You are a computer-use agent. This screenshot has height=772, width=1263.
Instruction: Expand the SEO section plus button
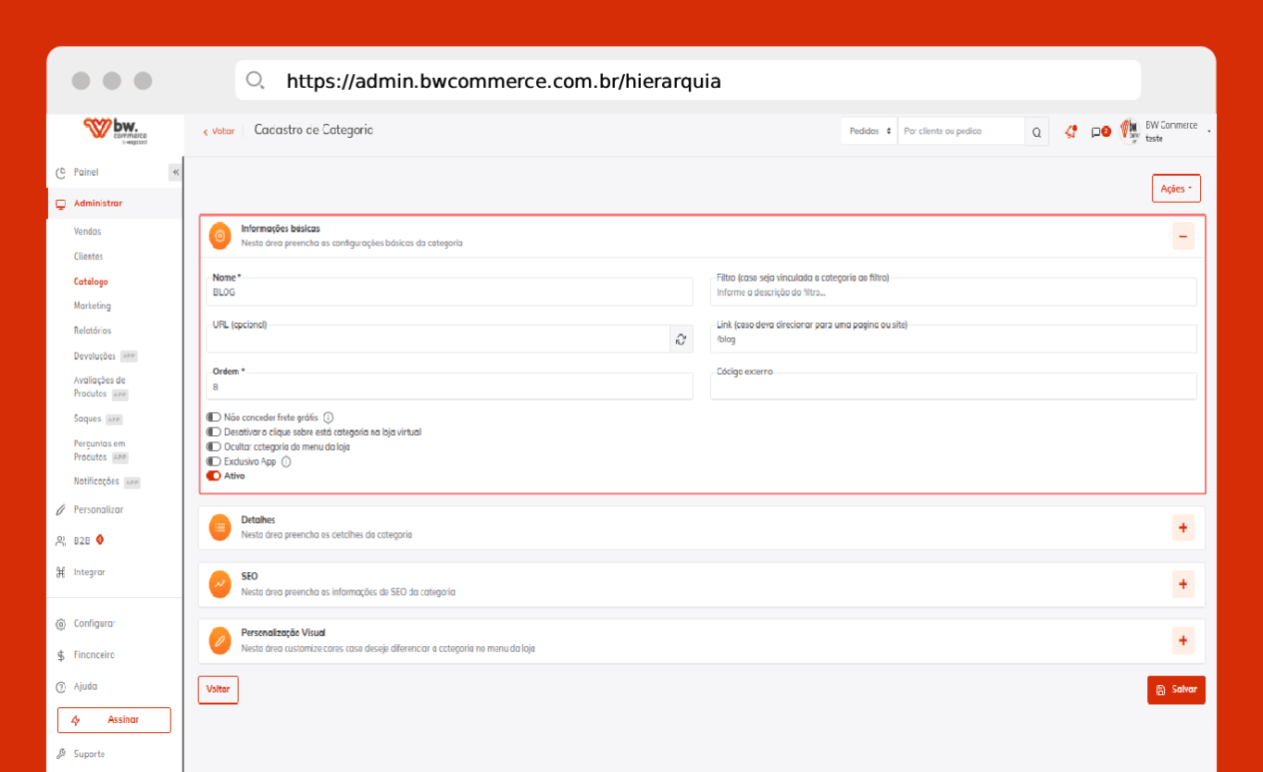click(x=1182, y=584)
